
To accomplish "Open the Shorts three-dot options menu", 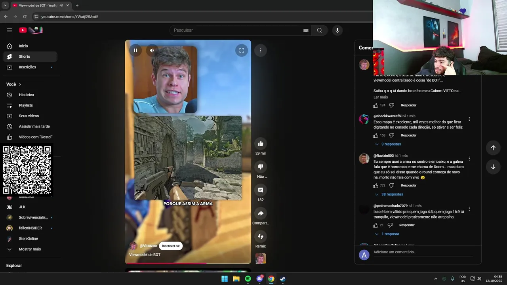I will [x=261, y=50].
